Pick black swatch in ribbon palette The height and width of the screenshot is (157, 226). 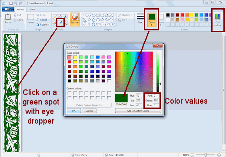pos(168,15)
